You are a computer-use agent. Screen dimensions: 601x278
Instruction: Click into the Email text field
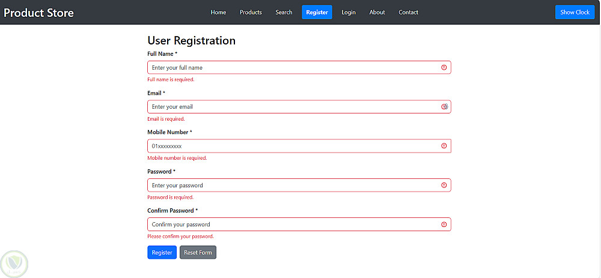click(x=288, y=107)
